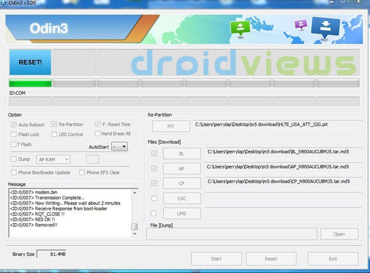Click the first ID:COM port box
The height and width of the screenshot is (273, 370).
tap(30, 101)
